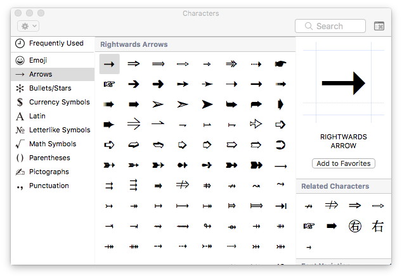The image size is (402, 278).
Task: Select the long double arrow from bar
Action: (x=256, y=206)
